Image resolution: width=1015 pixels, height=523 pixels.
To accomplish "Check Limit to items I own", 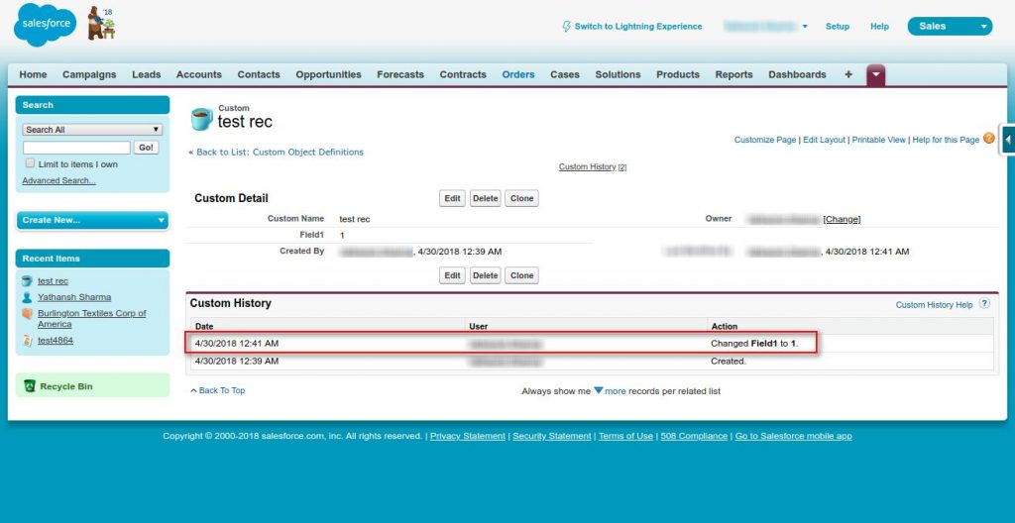I will tap(30, 163).
